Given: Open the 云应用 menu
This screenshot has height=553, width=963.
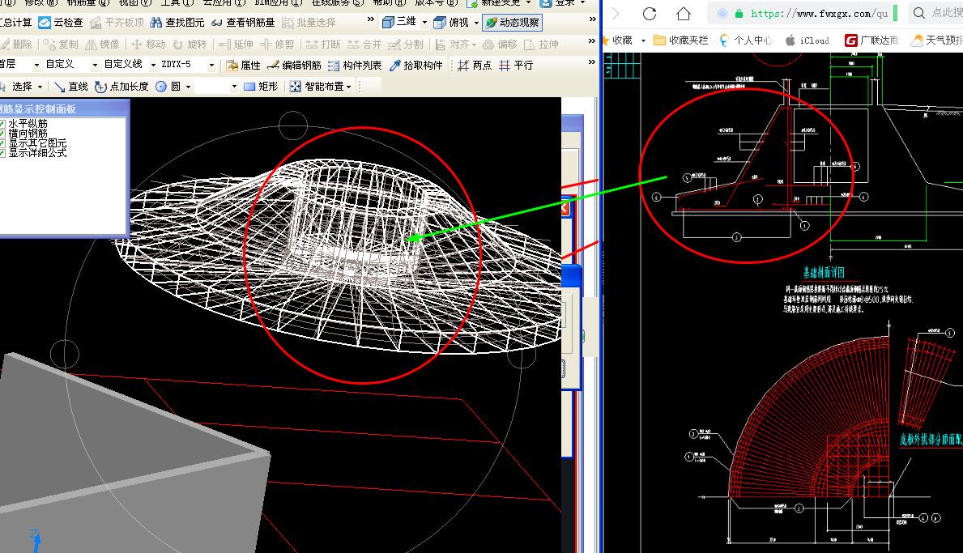Looking at the screenshot, I should 224,2.
